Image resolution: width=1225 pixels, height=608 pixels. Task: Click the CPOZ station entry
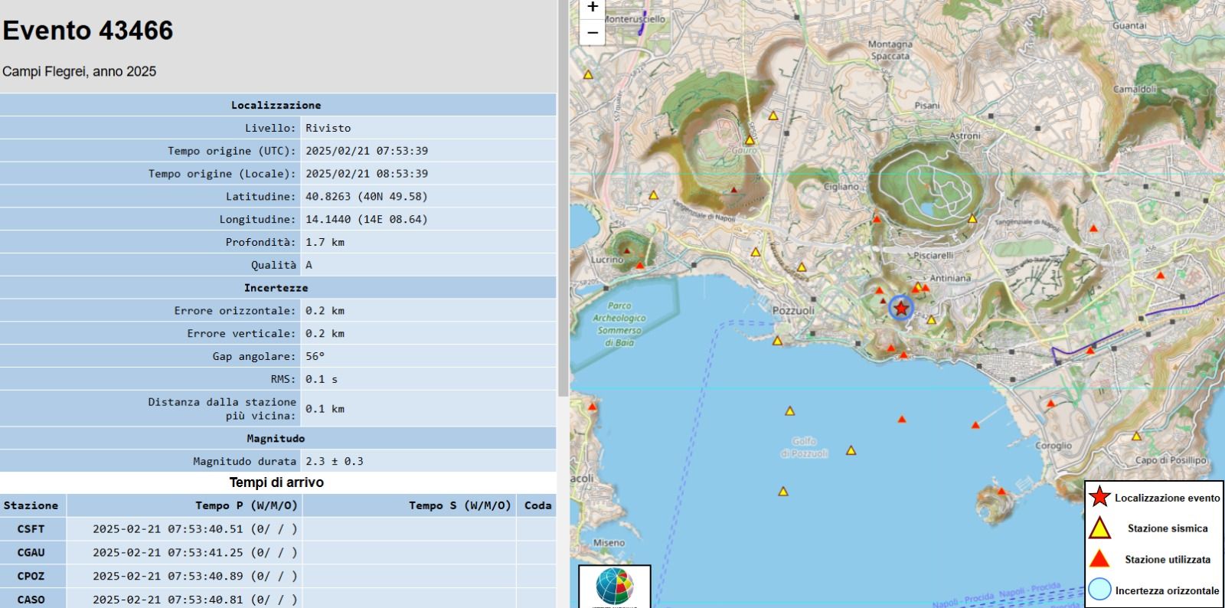click(31, 577)
